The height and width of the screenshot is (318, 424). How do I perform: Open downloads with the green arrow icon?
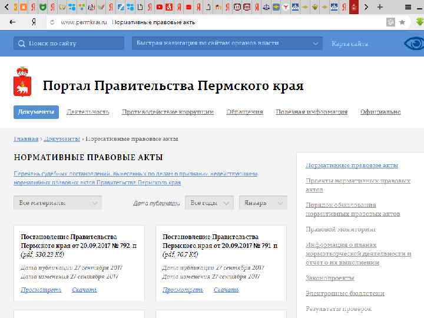pyautogui.click(x=420, y=22)
